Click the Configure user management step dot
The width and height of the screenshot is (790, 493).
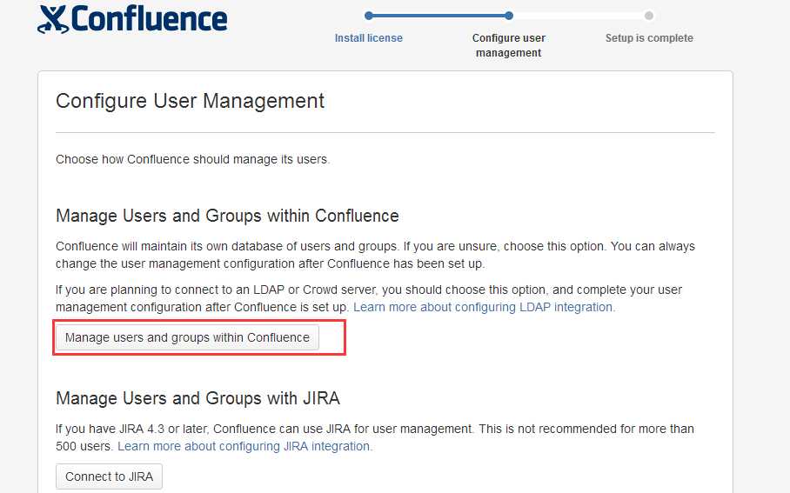coord(509,16)
